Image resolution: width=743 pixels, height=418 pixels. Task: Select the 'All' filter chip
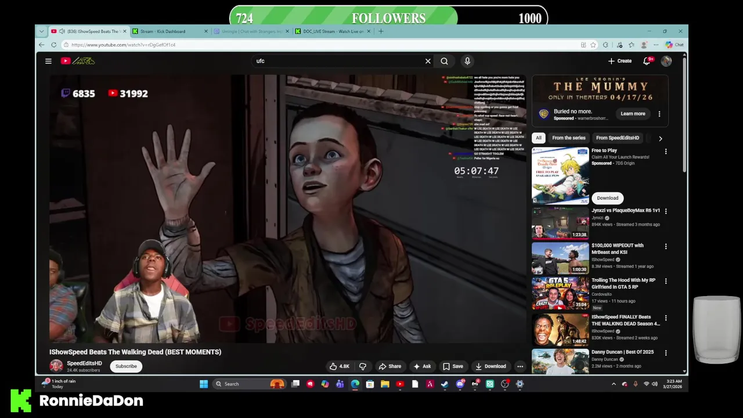(539, 138)
